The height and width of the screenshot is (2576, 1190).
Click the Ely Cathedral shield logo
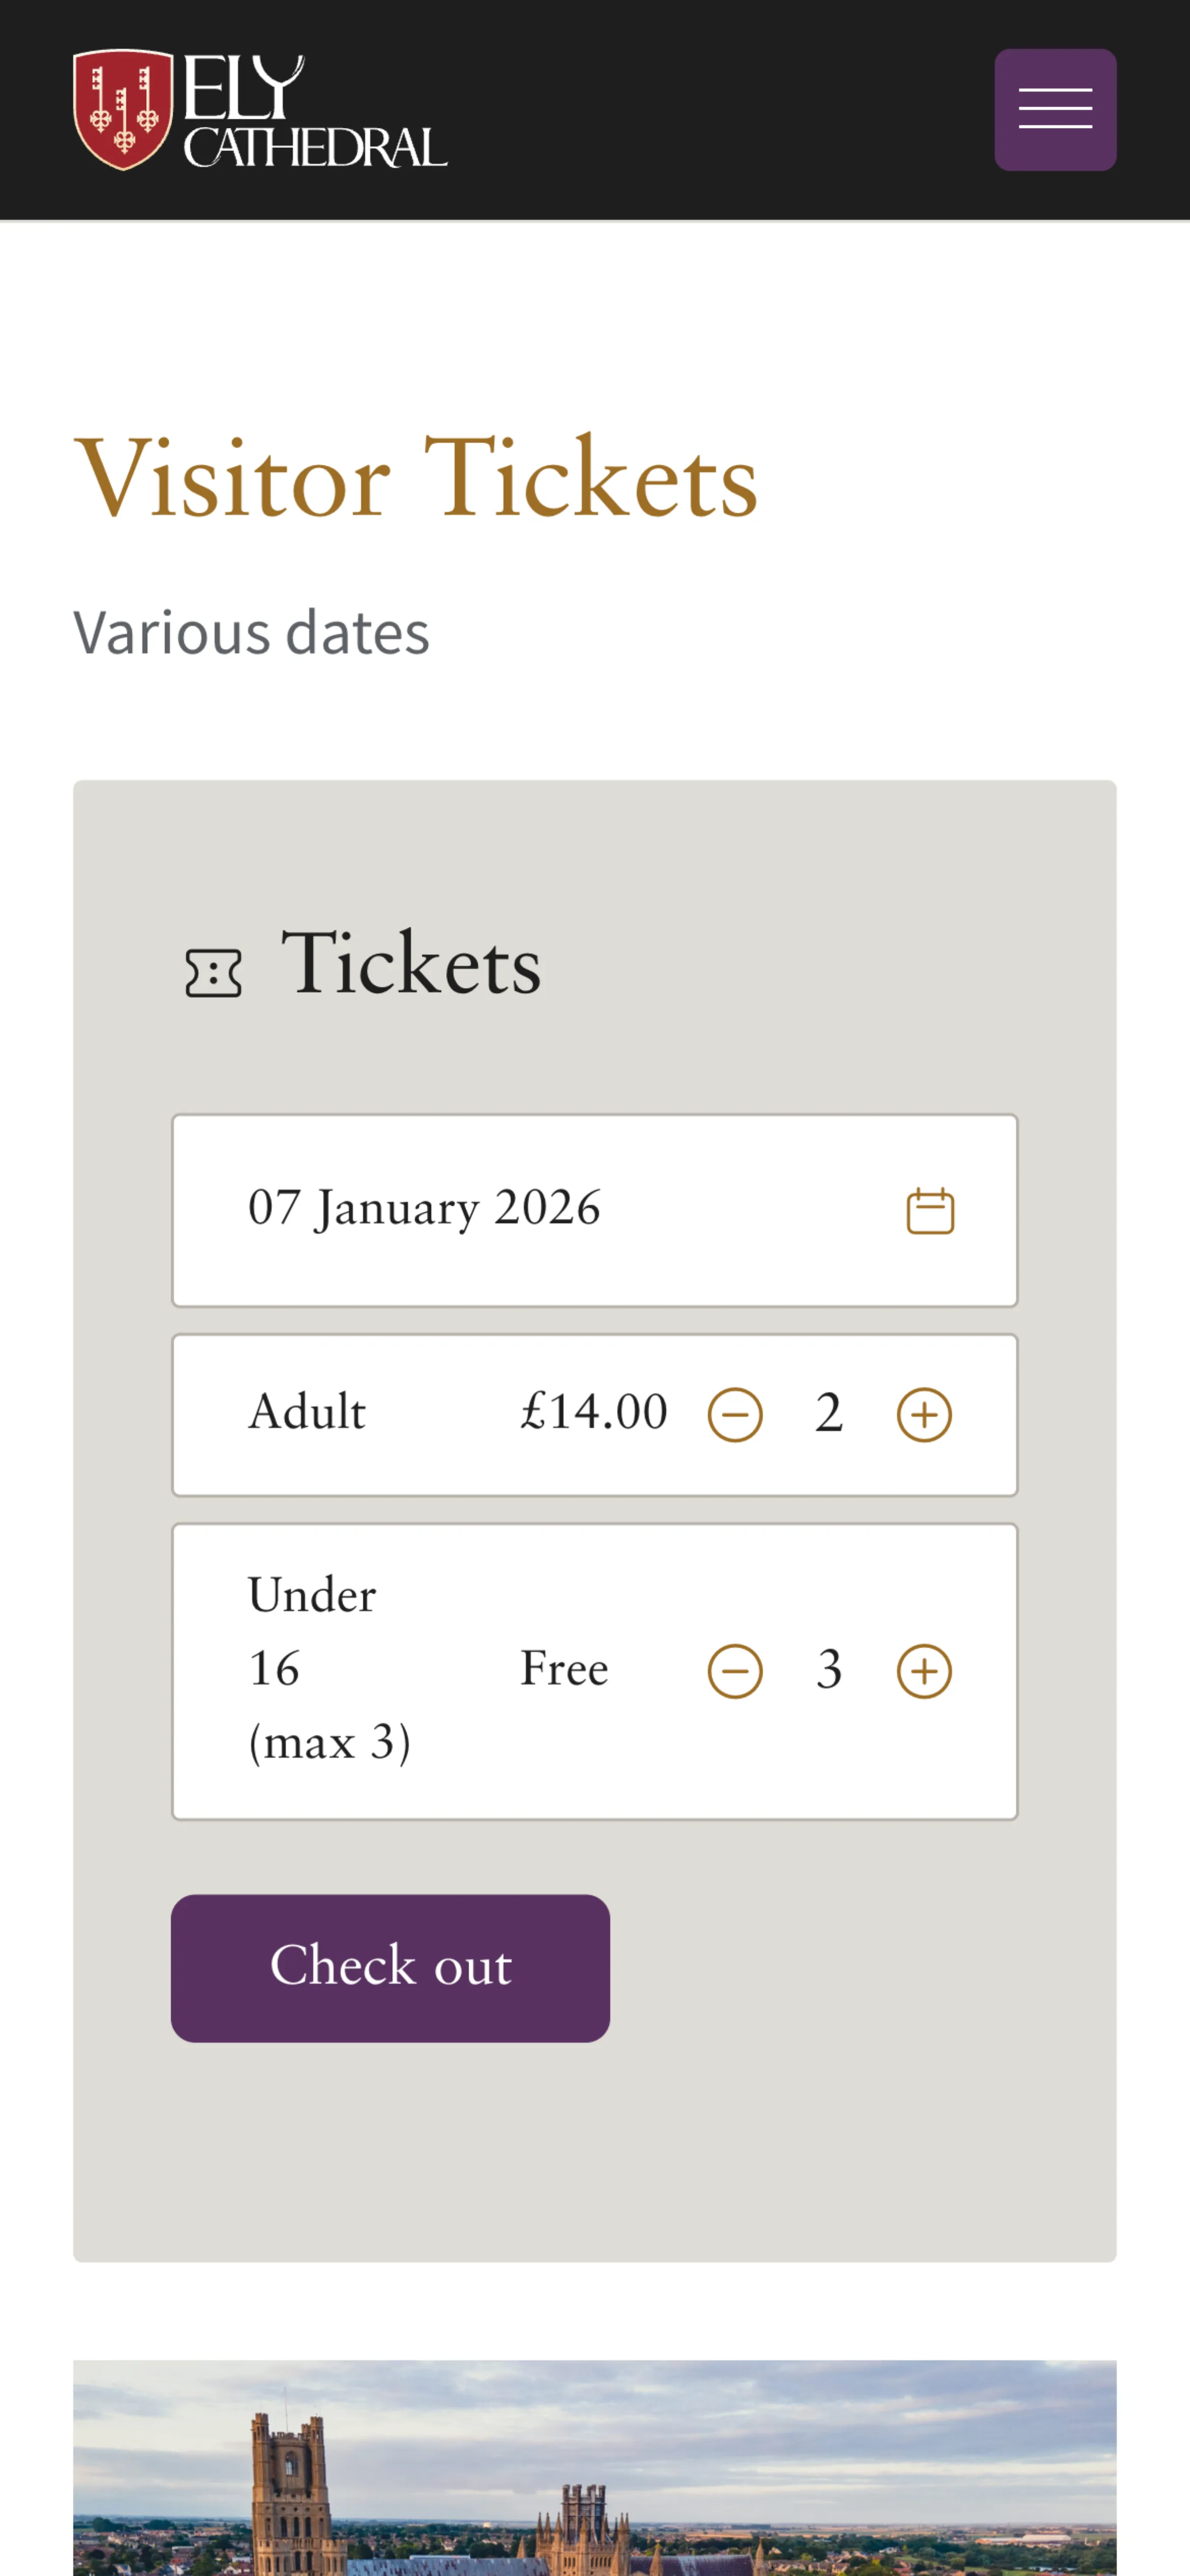point(123,110)
